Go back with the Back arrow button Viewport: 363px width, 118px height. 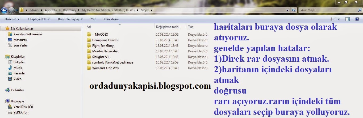[4, 10]
